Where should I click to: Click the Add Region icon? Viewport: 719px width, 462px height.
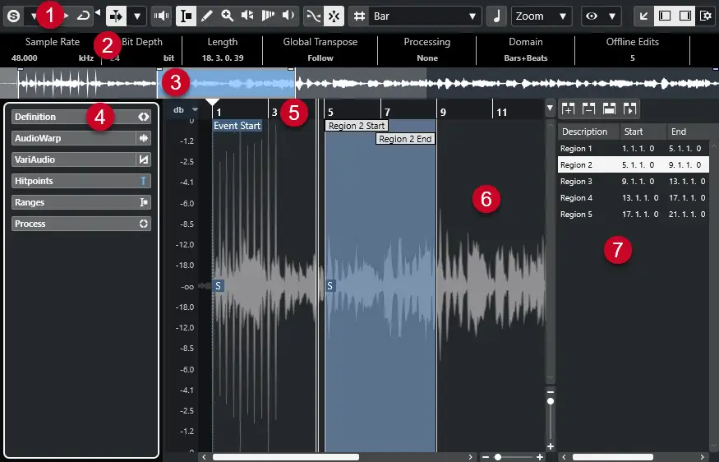point(568,109)
